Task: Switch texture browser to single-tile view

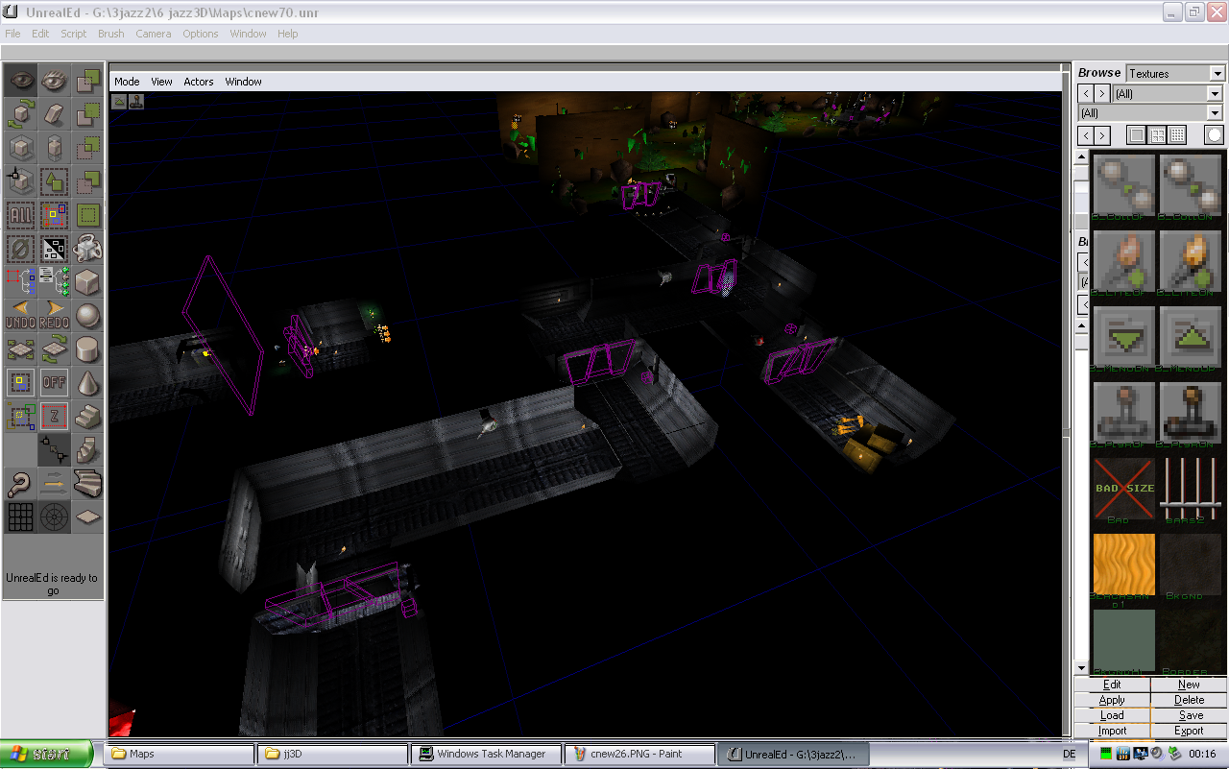Action: coord(1137,135)
